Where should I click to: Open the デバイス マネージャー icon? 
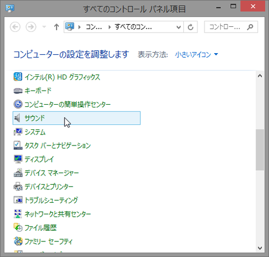(18, 173)
